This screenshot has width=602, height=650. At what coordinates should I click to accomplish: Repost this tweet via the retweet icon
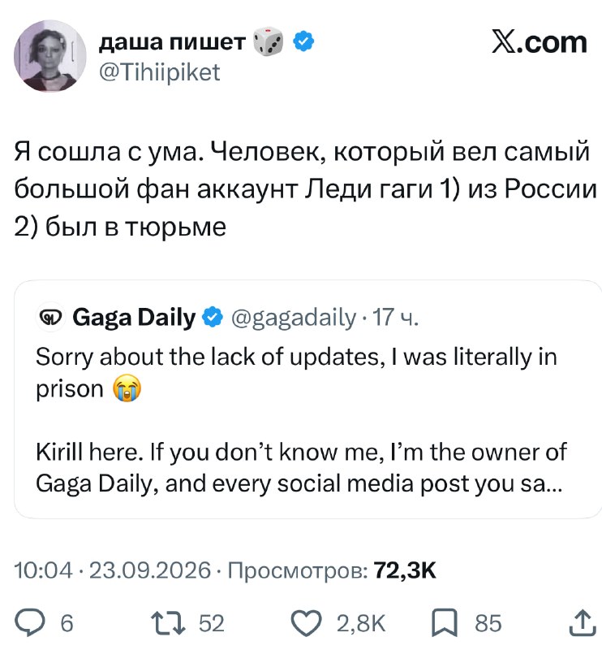tap(168, 622)
